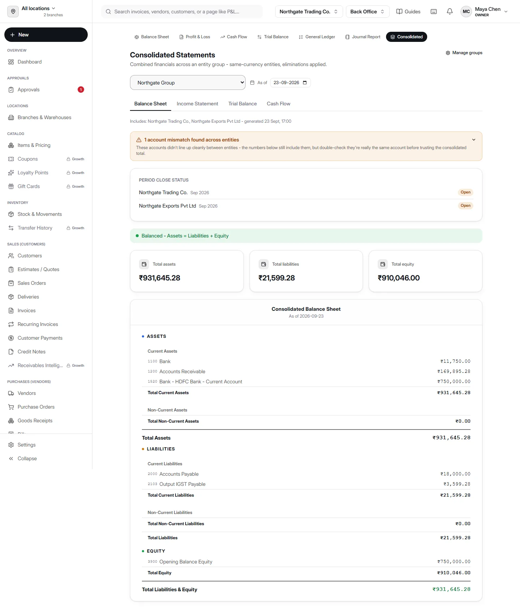Select the Cash Flow sub-tab under Consolidated
This screenshot has height=610, width=520.
(278, 104)
